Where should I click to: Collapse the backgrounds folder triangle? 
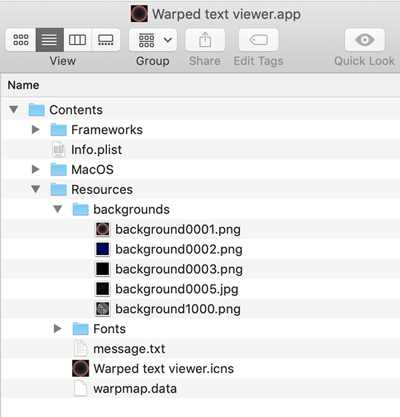pyautogui.click(x=58, y=209)
